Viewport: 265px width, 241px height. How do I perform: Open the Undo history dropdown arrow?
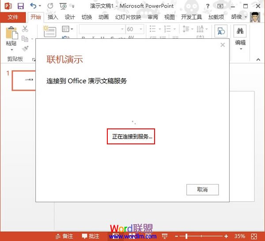(40, 6)
